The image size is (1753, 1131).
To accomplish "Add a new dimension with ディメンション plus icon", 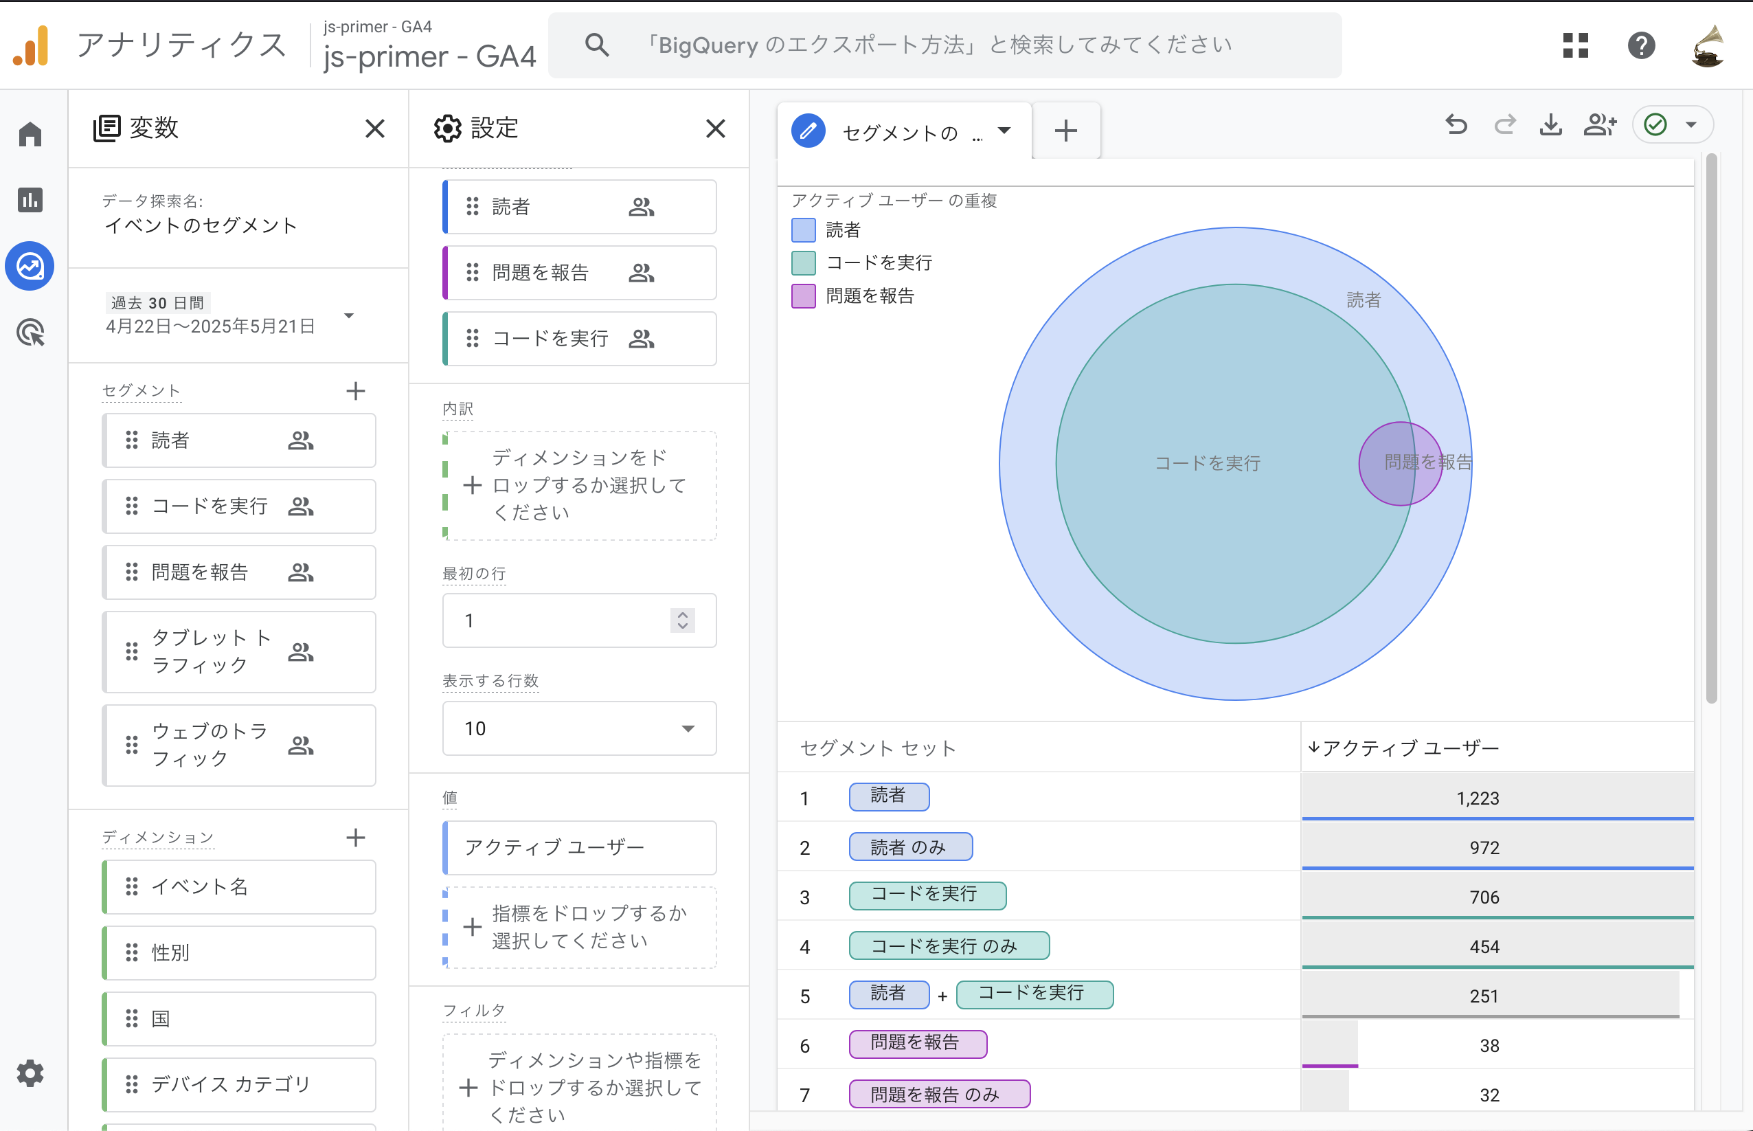I will (x=355, y=837).
